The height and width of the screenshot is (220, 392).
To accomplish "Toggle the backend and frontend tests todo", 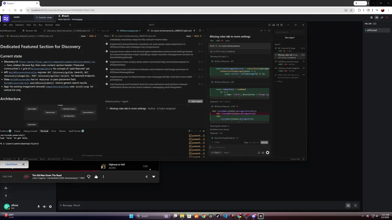I will click(x=107, y=84).
